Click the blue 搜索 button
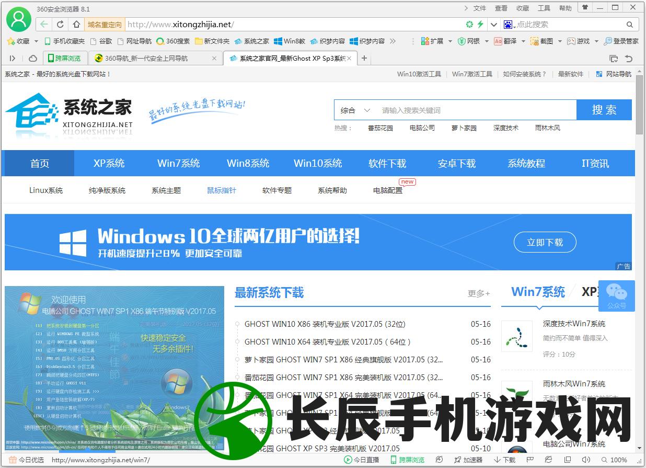This screenshot has height=468, width=646. click(x=604, y=110)
